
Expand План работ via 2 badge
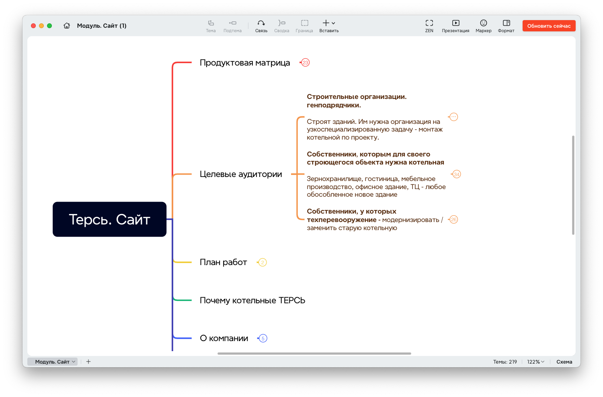pos(263,262)
